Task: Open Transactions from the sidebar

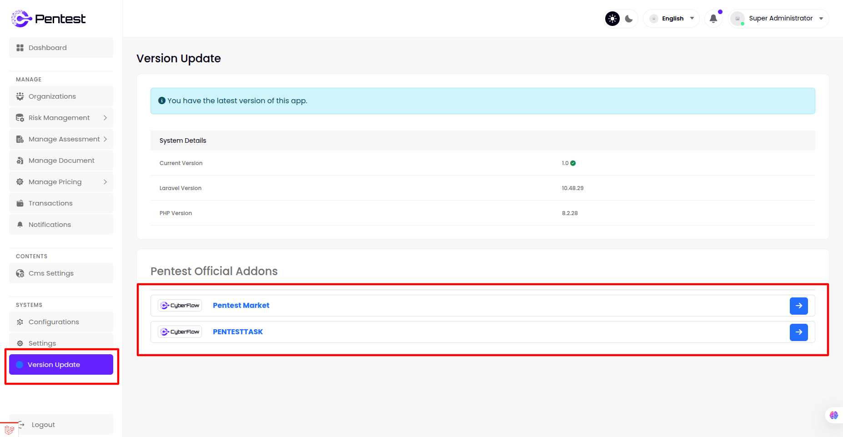Action: click(x=61, y=203)
